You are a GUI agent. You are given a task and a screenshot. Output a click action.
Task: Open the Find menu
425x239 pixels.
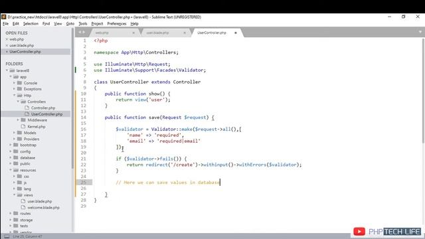(46, 24)
